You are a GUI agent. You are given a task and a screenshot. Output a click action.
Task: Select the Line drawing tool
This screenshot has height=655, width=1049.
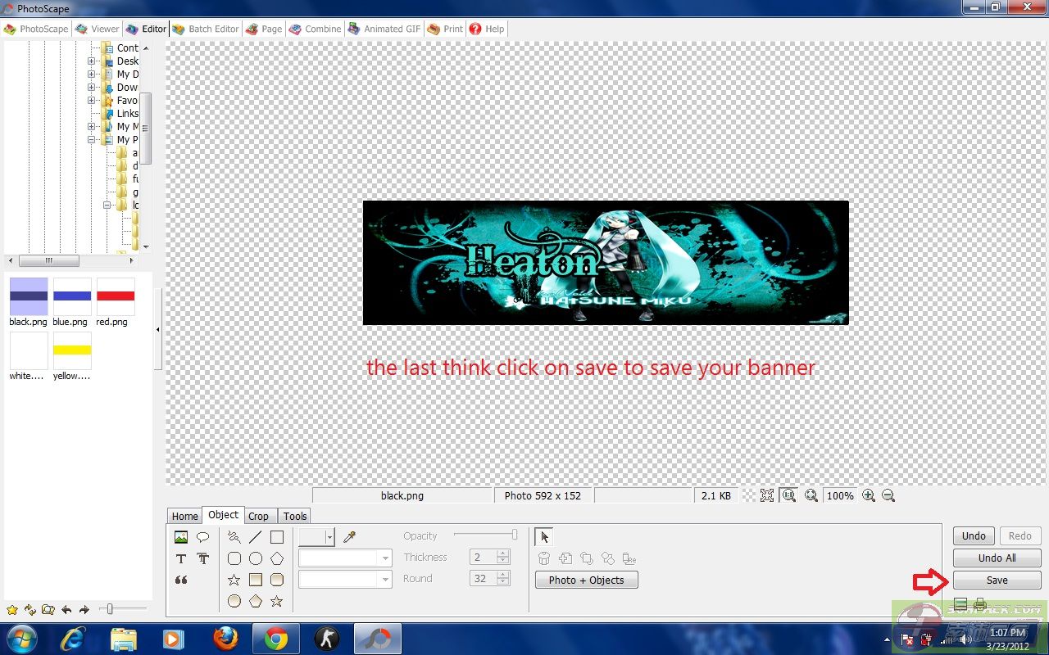pos(256,537)
